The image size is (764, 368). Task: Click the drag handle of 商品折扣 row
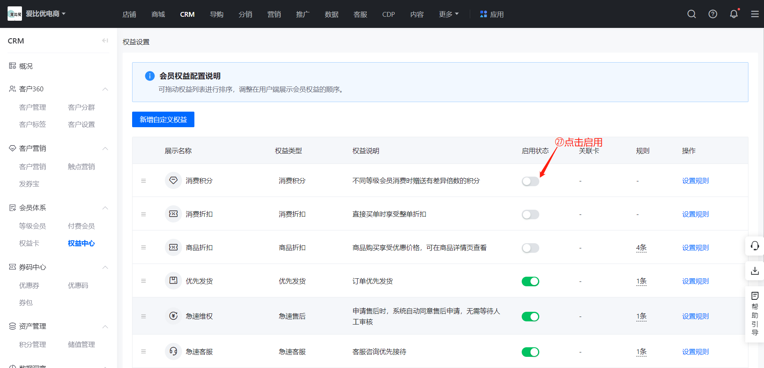coord(143,248)
